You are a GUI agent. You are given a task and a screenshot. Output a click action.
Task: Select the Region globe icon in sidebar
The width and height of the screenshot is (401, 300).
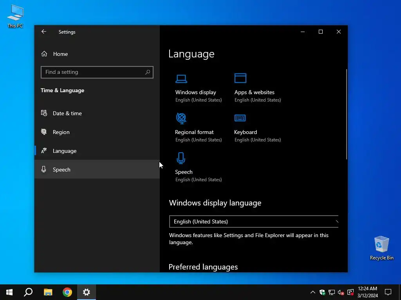[44, 132]
